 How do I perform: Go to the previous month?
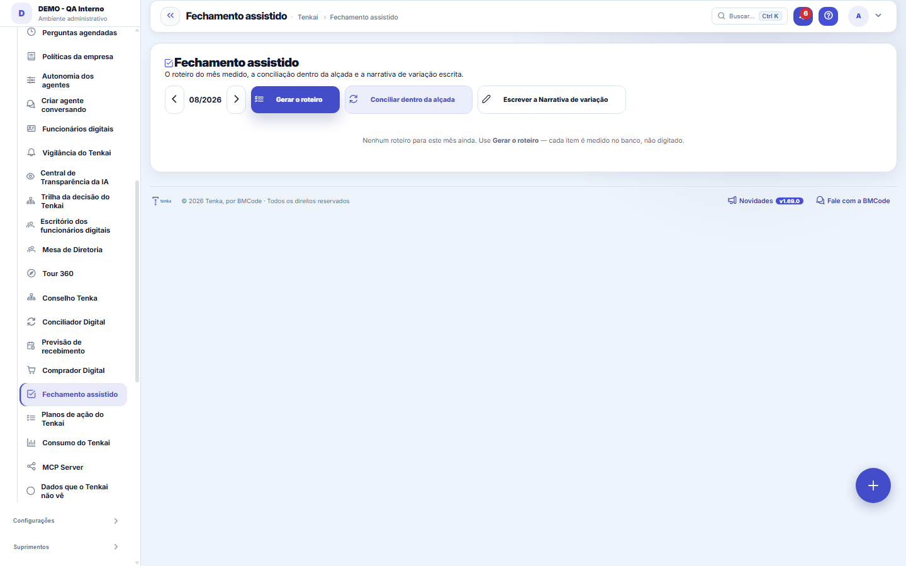click(x=174, y=99)
